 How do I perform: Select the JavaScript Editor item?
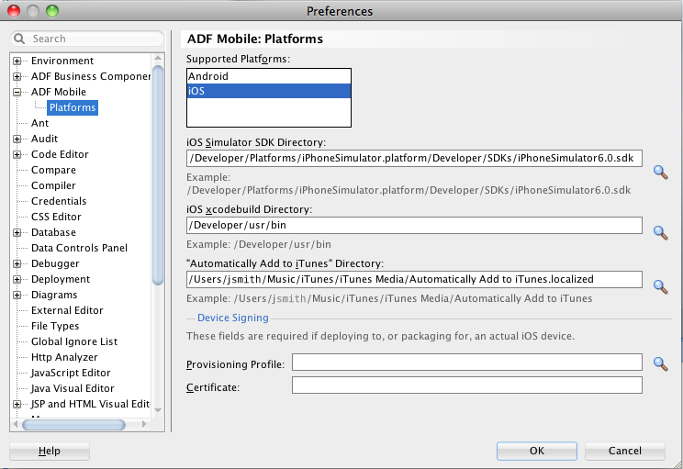(x=71, y=374)
